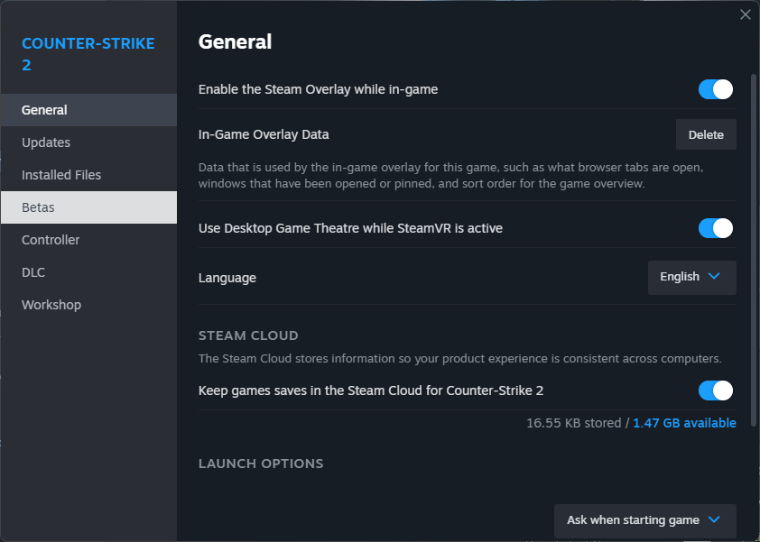This screenshot has width=760, height=542.
Task: Open the Workshop sidebar item
Action: (x=51, y=305)
